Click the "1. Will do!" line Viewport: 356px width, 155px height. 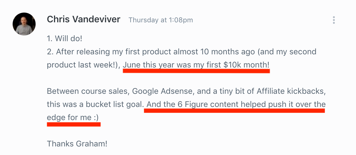65,38
